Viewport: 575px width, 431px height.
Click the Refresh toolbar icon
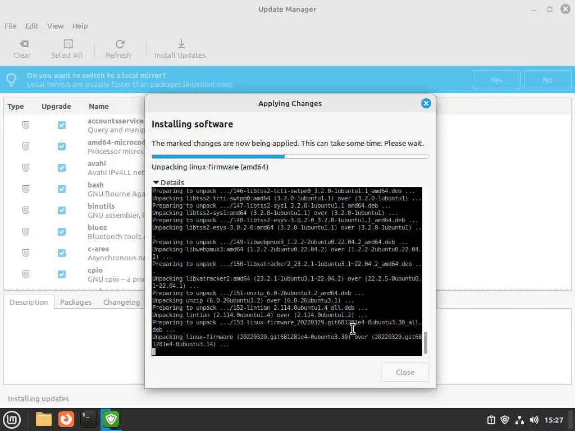[120, 44]
